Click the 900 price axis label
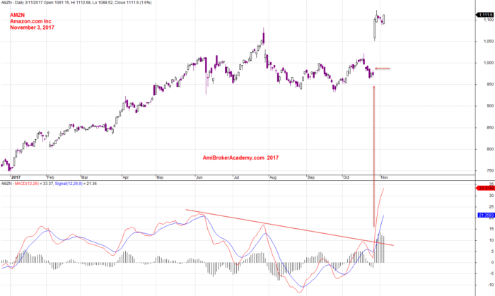This screenshot has width=495, height=296. coord(490,106)
